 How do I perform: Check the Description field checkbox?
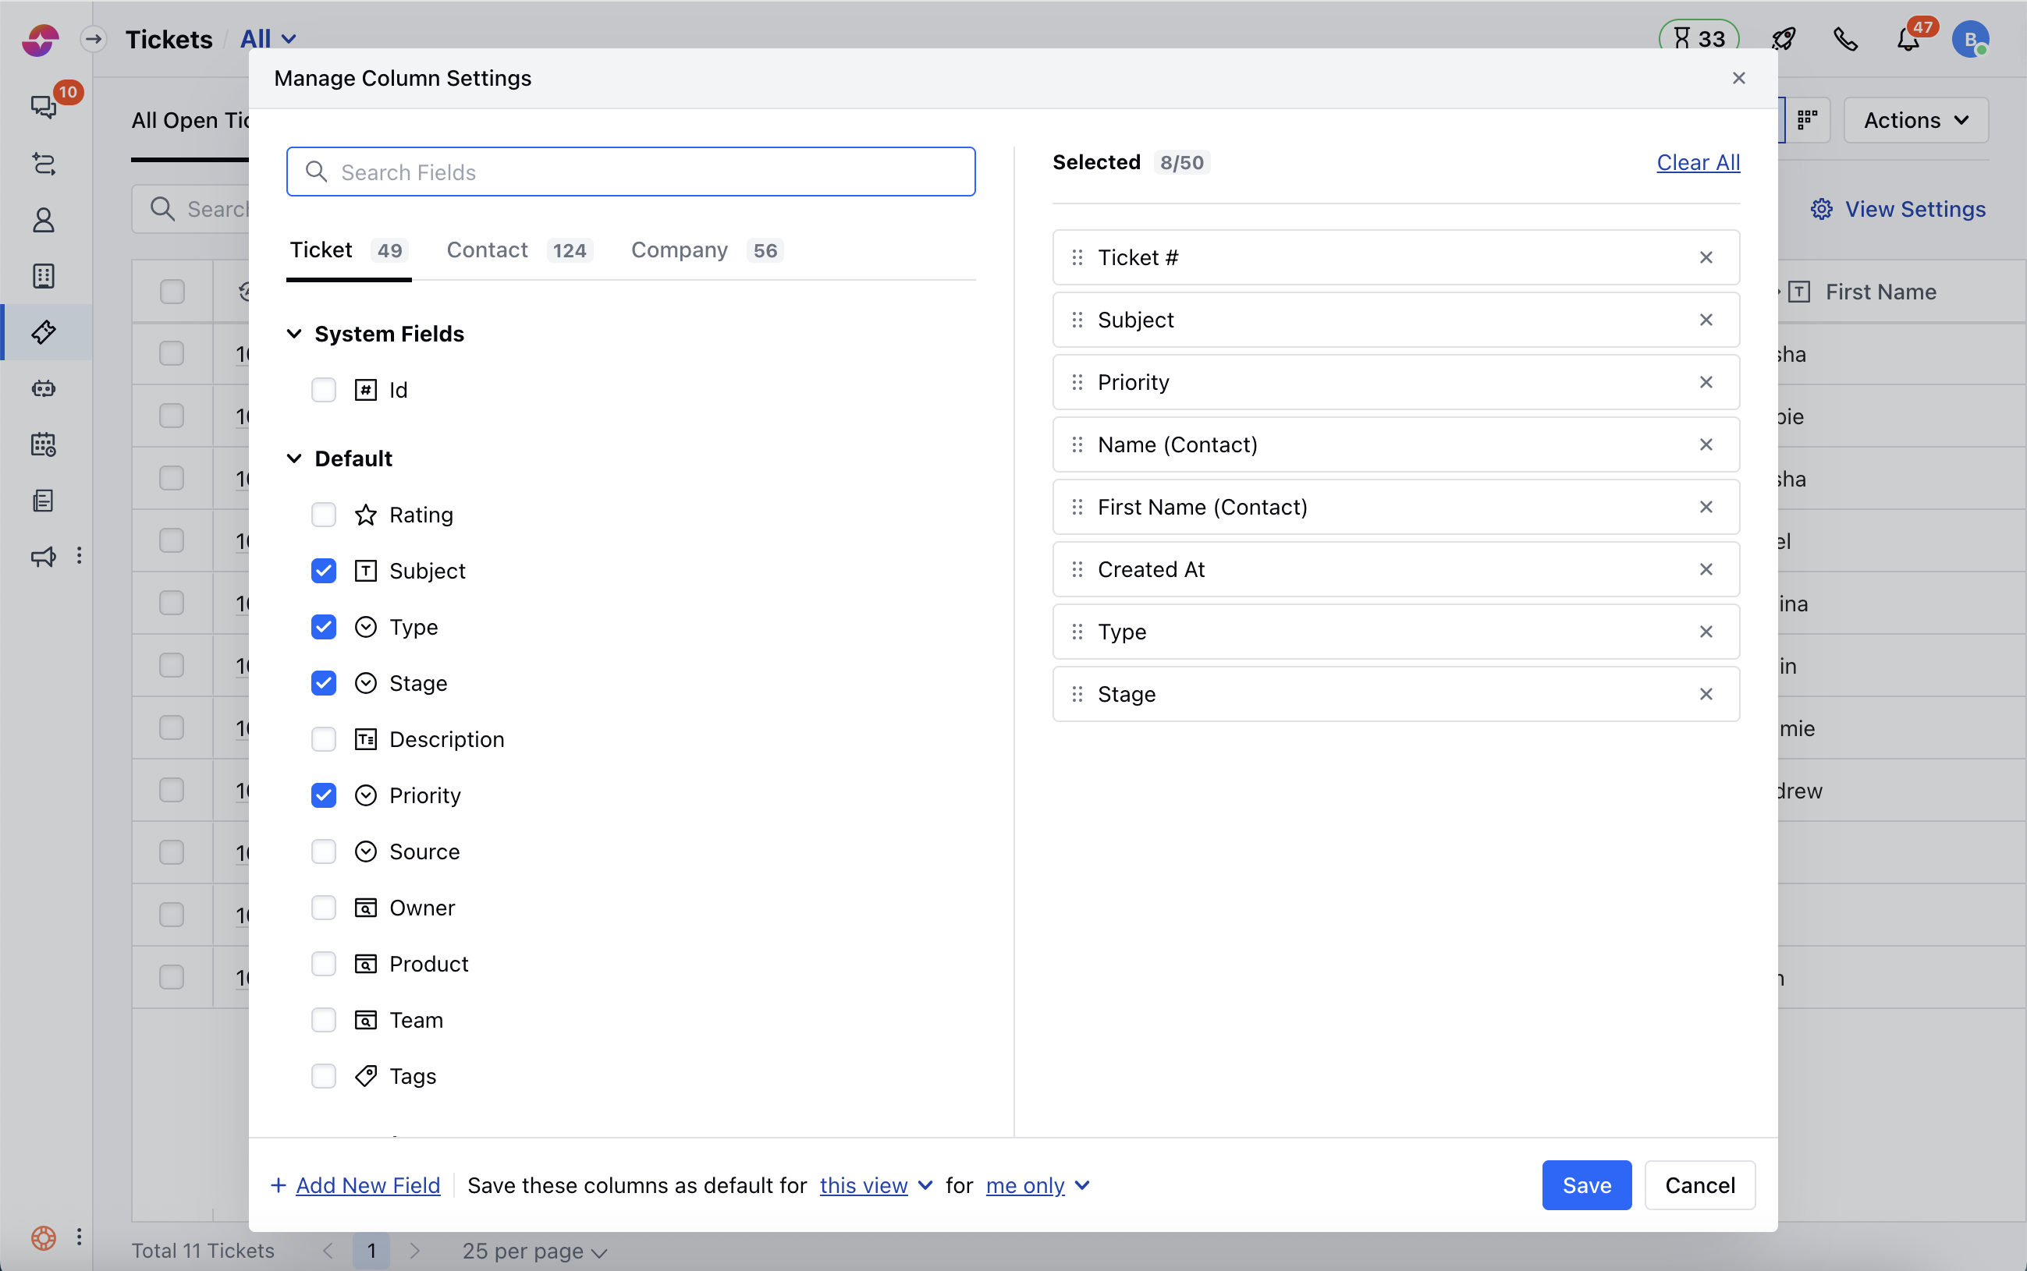(x=324, y=740)
